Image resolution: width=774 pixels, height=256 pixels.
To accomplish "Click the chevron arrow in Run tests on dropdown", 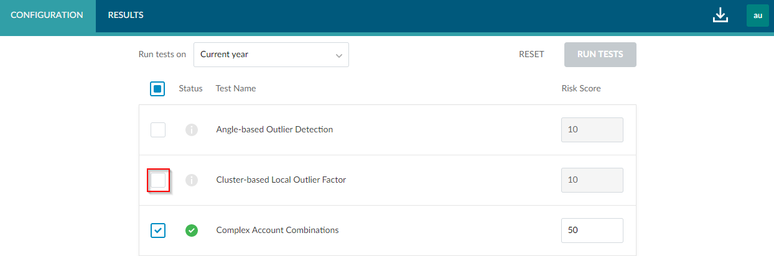I will coord(339,55).
